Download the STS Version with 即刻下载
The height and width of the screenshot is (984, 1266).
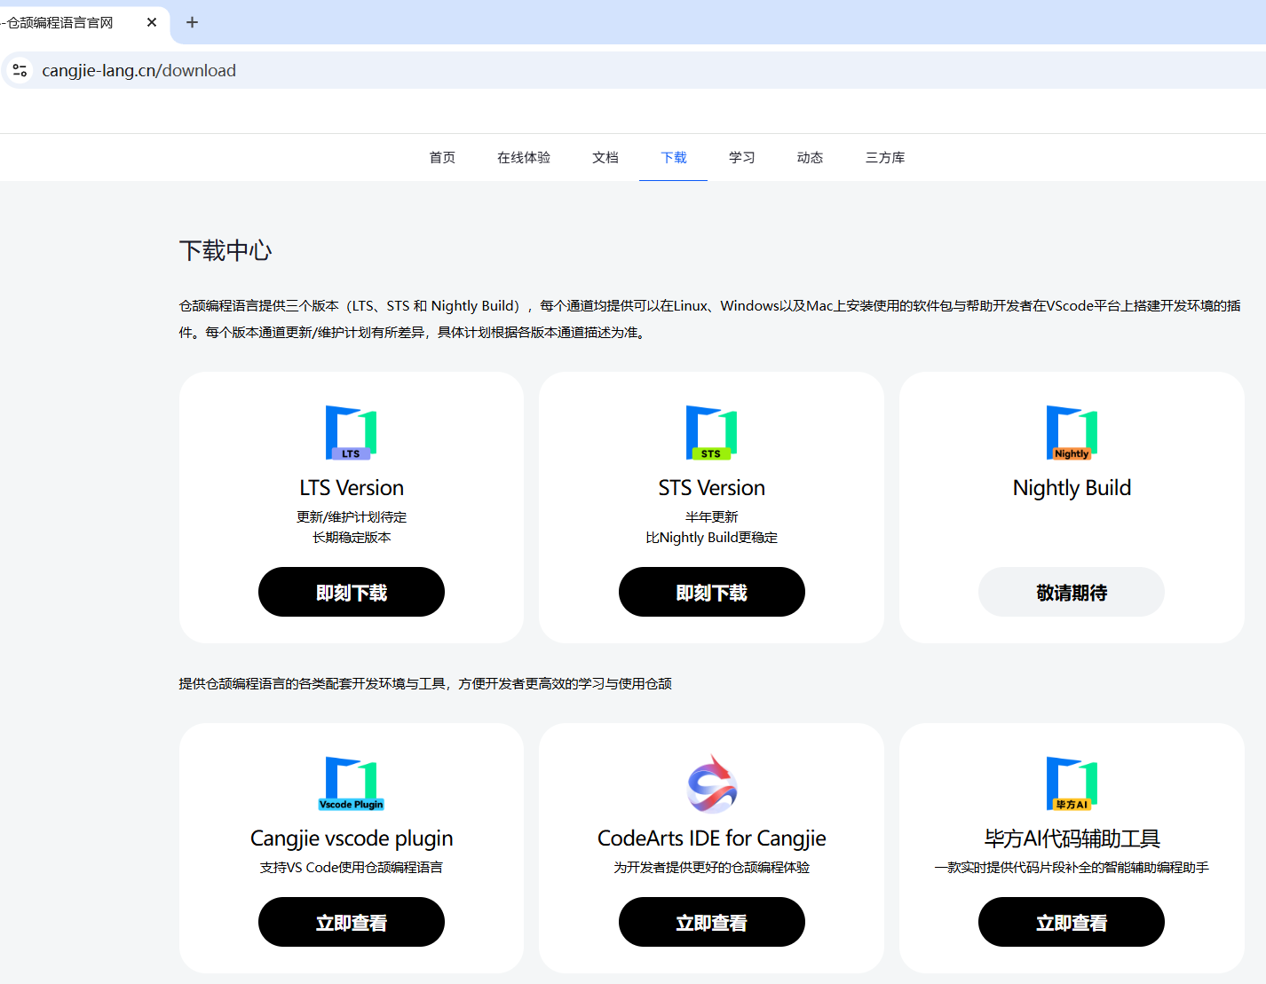(712, 592)
